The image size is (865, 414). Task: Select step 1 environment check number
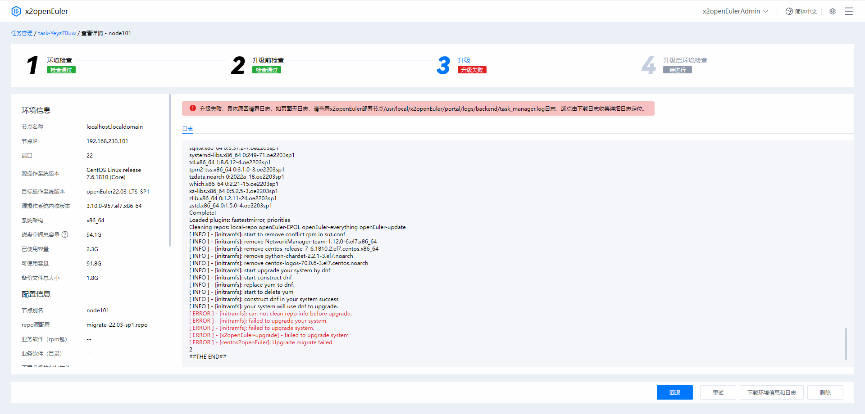(x=32, y=65)
